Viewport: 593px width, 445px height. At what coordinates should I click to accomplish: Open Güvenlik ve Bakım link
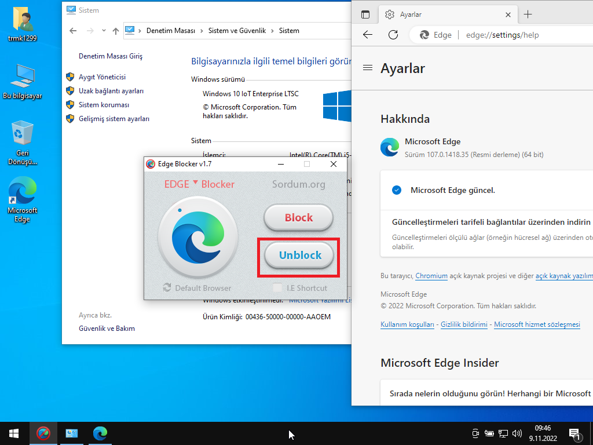[x=107, y=329]
